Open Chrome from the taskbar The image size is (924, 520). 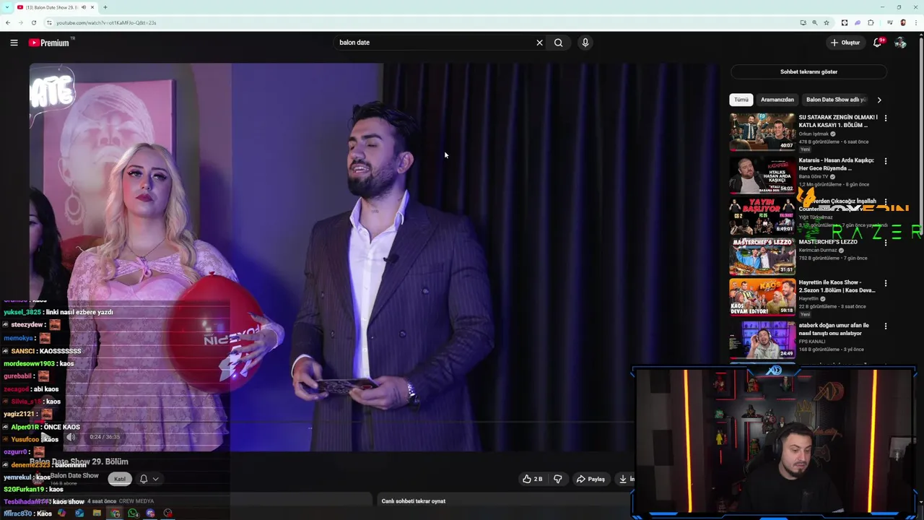[x=115, y=513]
